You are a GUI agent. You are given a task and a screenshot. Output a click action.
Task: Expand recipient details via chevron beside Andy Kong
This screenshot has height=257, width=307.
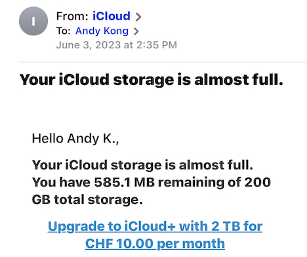136,31
